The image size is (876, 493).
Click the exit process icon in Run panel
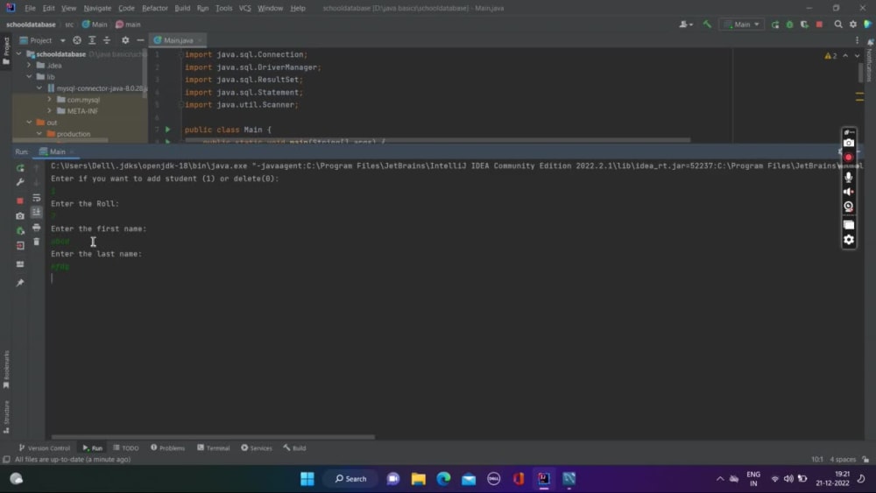20,246
